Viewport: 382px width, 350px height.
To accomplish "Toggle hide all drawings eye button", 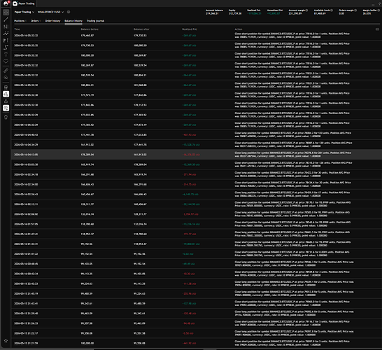I will click(6, 108).
